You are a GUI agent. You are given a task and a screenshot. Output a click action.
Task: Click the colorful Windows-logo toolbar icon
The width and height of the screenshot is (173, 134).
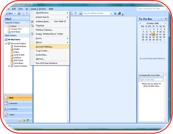(119, 14)
